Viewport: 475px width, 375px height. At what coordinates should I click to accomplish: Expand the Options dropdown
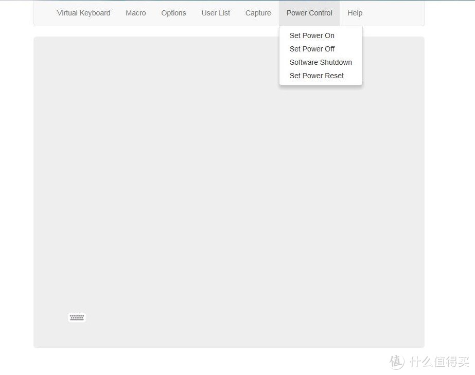(173, 13)
